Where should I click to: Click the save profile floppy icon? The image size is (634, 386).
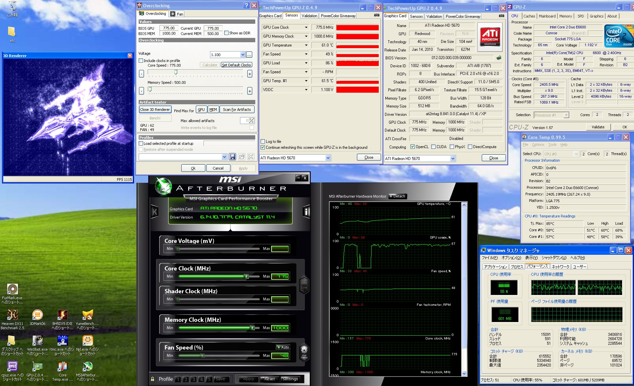[232, 157]
